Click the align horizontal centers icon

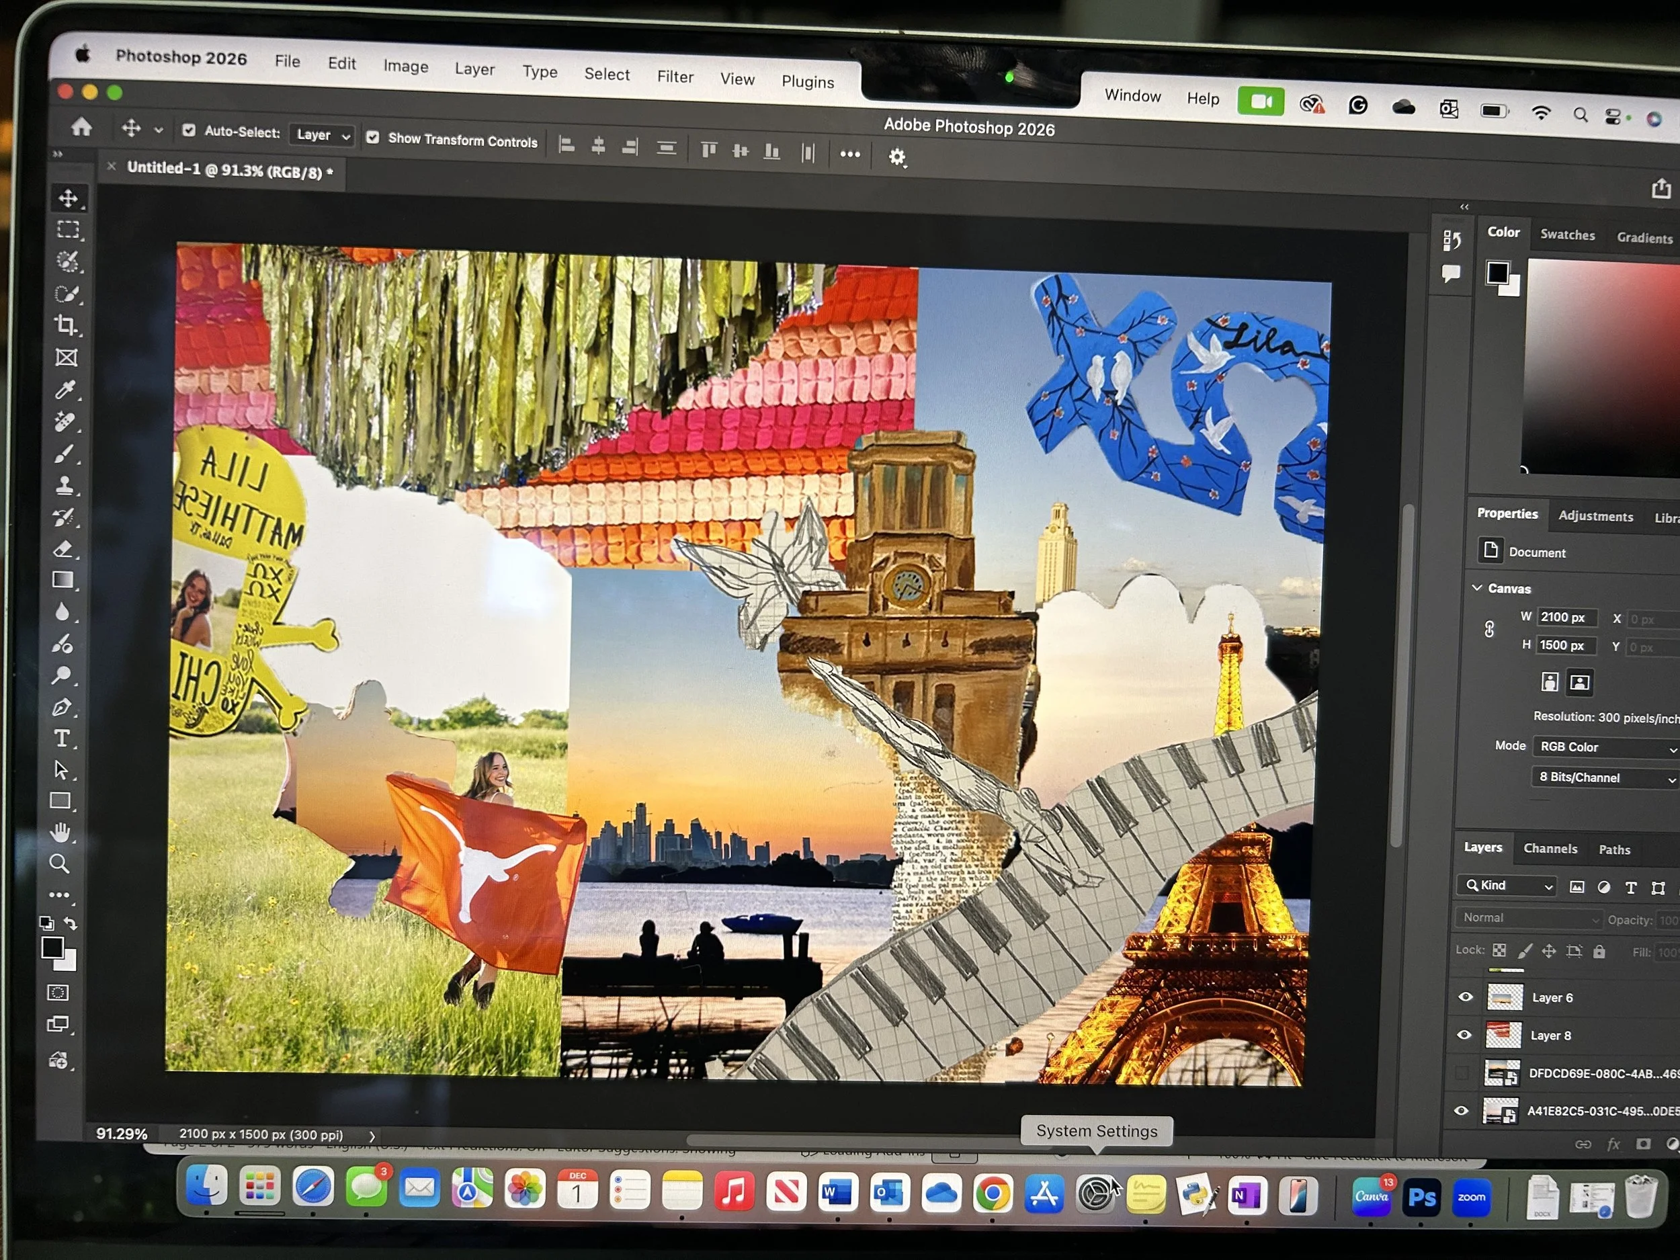tap(599, 146)
